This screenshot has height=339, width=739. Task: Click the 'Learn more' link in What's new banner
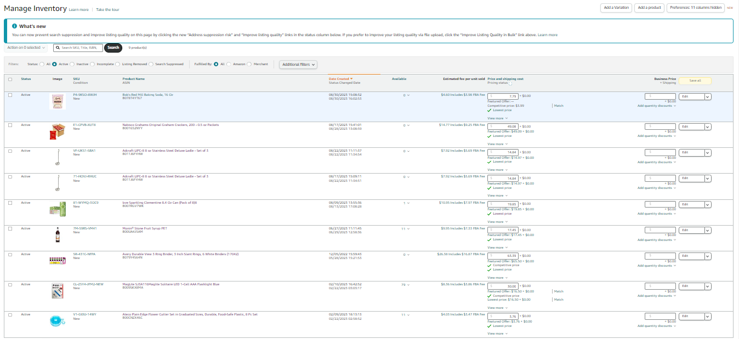pos(548,35)
